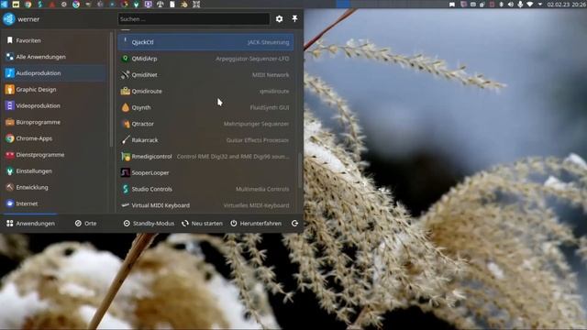Click the Videoproduktion film icon

click(10, 106)
